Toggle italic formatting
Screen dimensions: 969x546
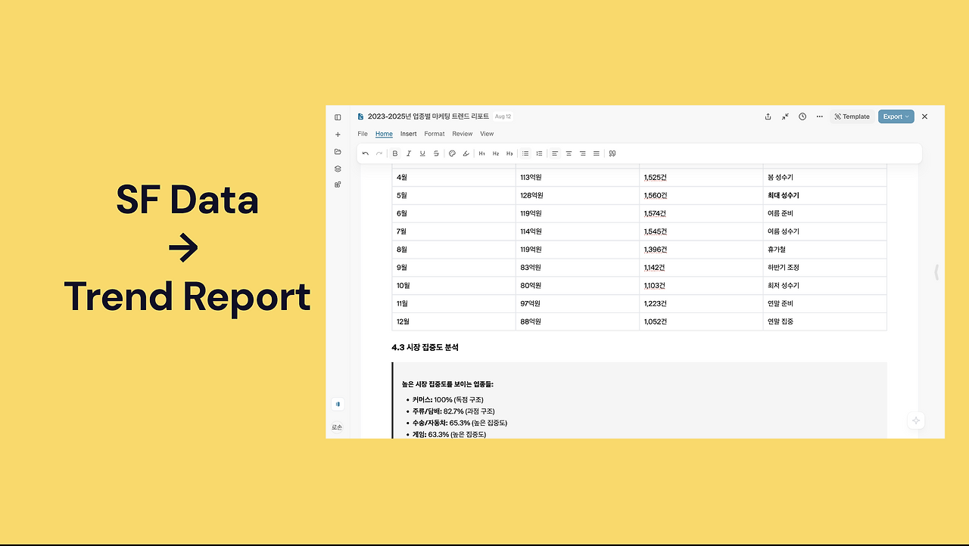(409, 154)
